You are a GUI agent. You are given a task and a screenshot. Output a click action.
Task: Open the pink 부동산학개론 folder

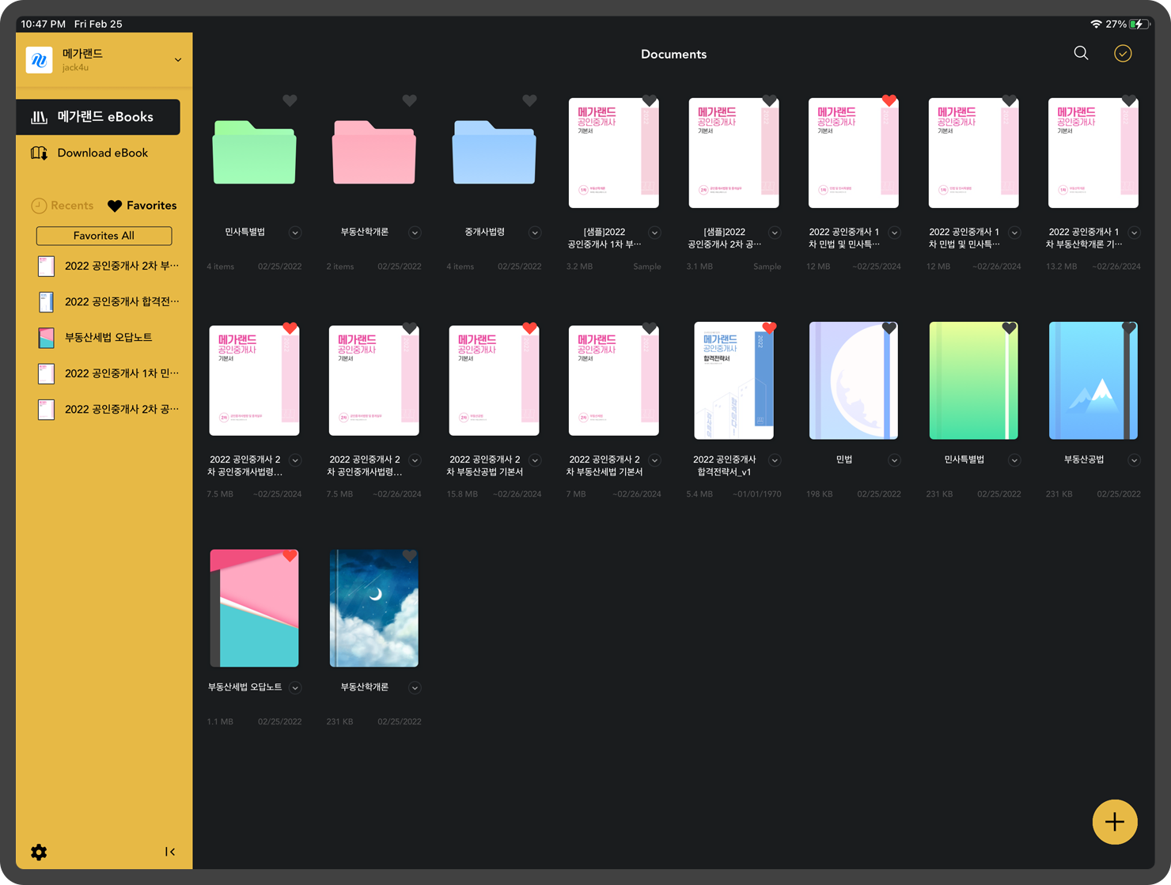pyautogui.click(x=374, y=152)
